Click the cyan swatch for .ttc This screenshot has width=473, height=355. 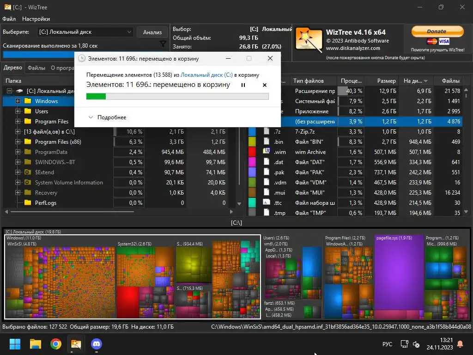tap(252, 202)
